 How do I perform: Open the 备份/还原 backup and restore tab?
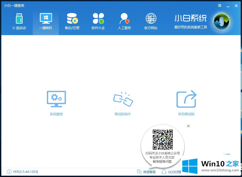[72, 21]
